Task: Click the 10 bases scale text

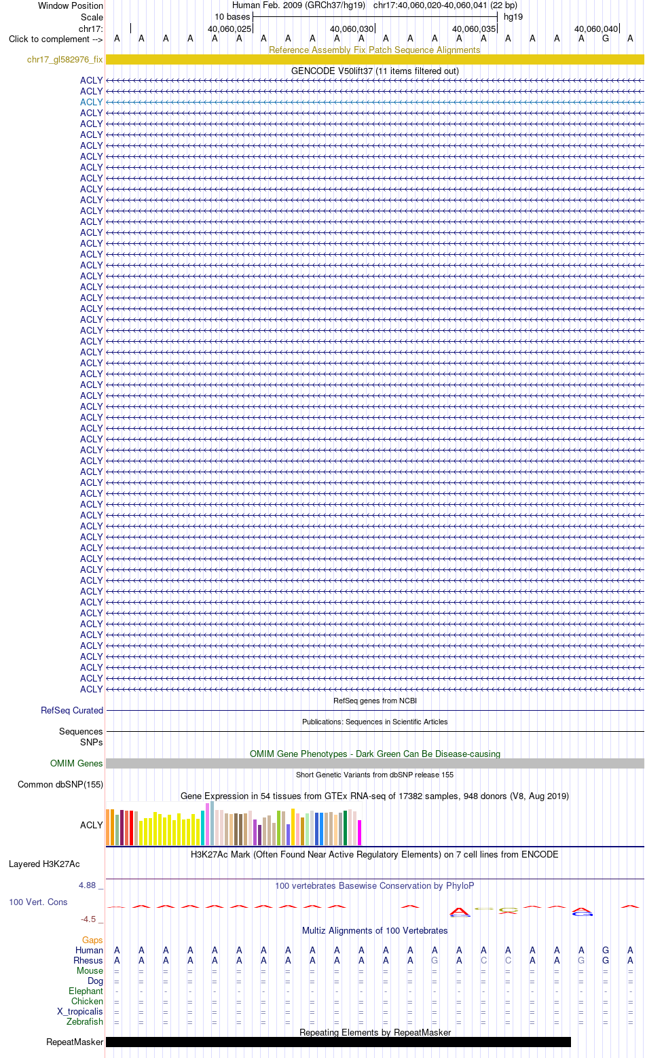Action: pos(232,17)
